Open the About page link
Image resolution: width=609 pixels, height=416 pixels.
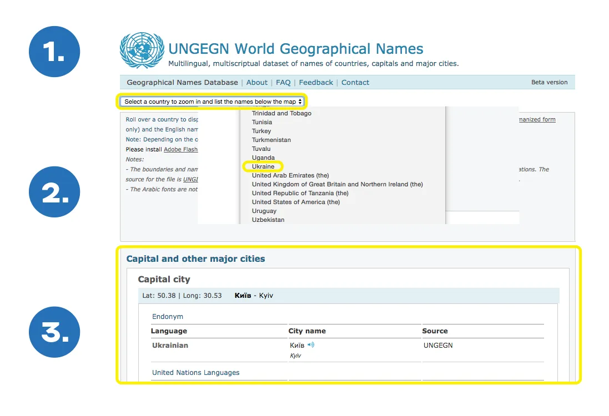(x=257, y=83)
